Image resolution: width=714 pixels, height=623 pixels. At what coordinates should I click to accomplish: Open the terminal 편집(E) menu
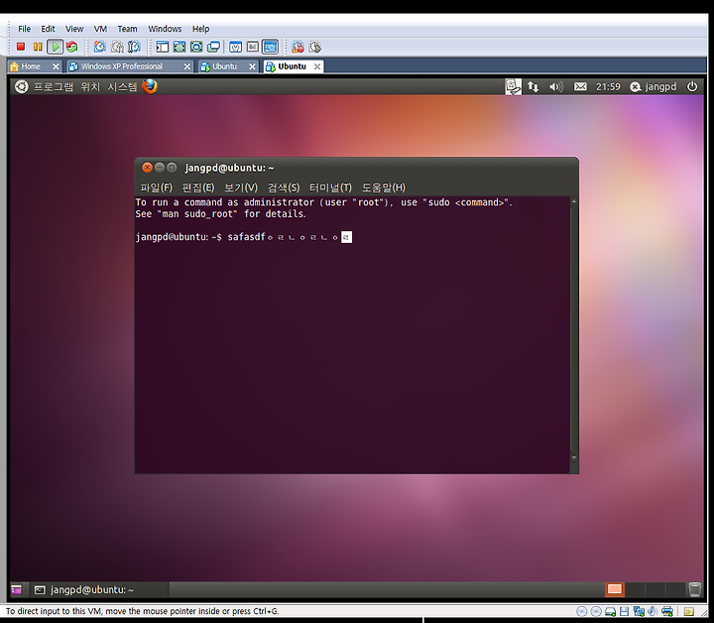click(x=198, y=187)
